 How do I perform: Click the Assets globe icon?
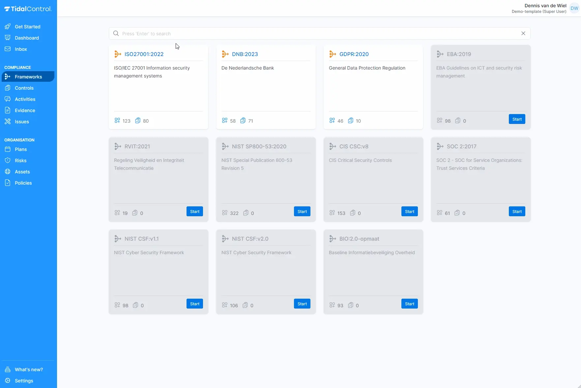[x=8, y=172]
